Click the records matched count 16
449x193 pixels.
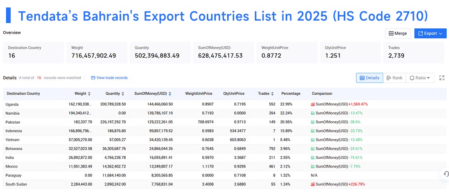click(39, 78)
